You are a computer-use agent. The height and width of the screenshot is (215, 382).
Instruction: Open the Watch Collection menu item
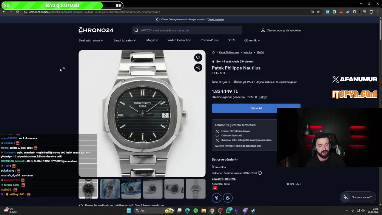coord(179,40)
